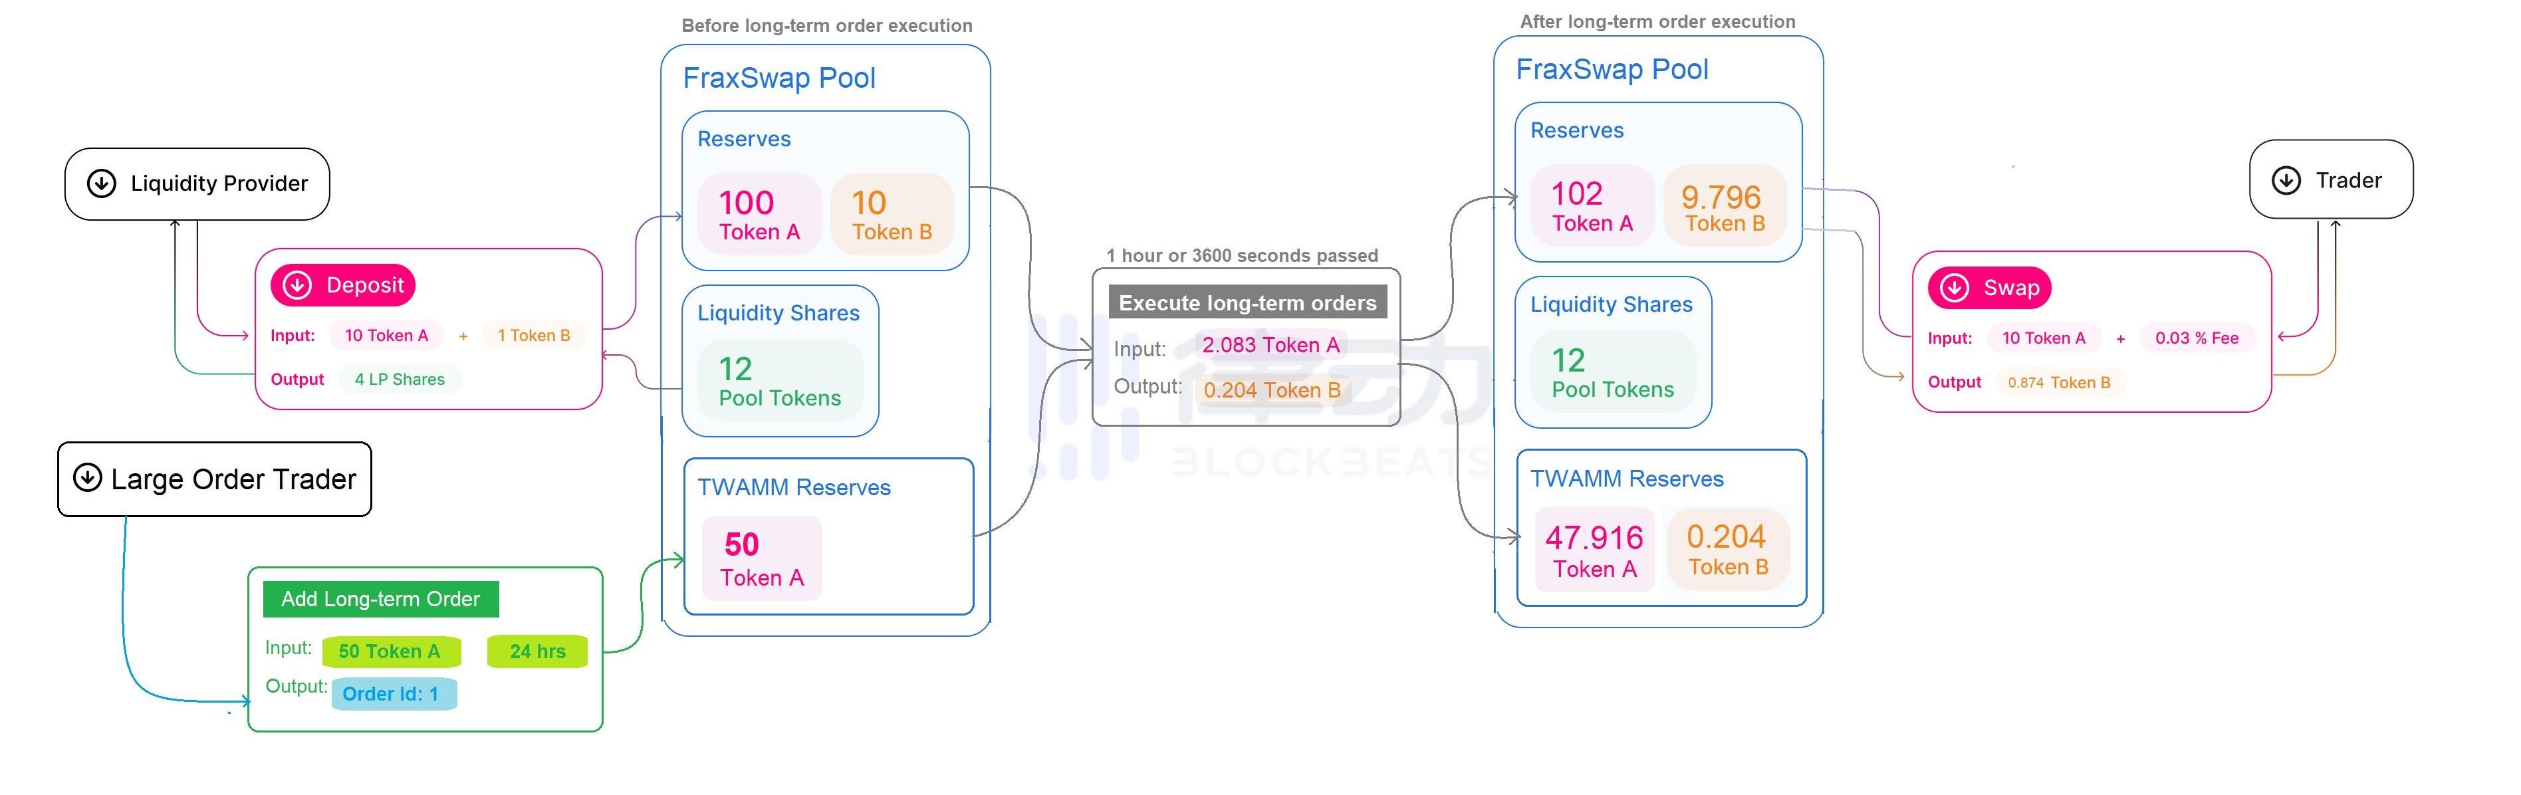Click the pink 47.916 Token A TWAMM tile

point(1594,549)
